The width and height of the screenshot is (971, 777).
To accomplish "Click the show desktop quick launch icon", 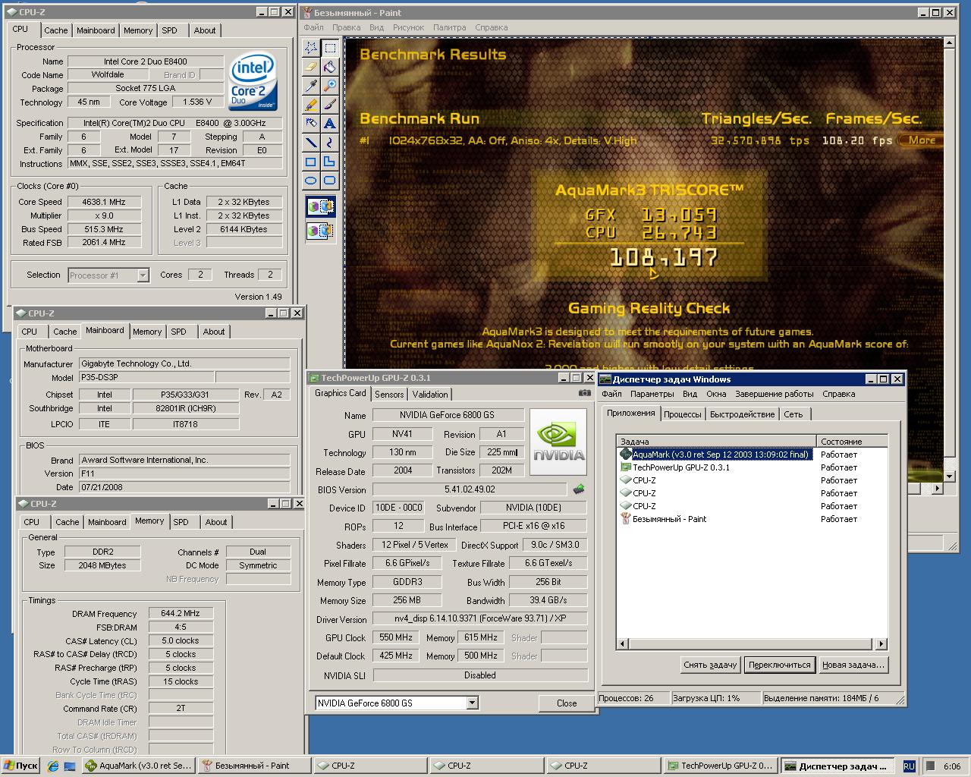I will [x=70, y=766].
